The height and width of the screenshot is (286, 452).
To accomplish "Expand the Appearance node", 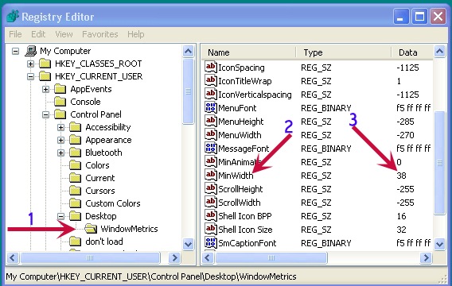I will pos(60,140).
